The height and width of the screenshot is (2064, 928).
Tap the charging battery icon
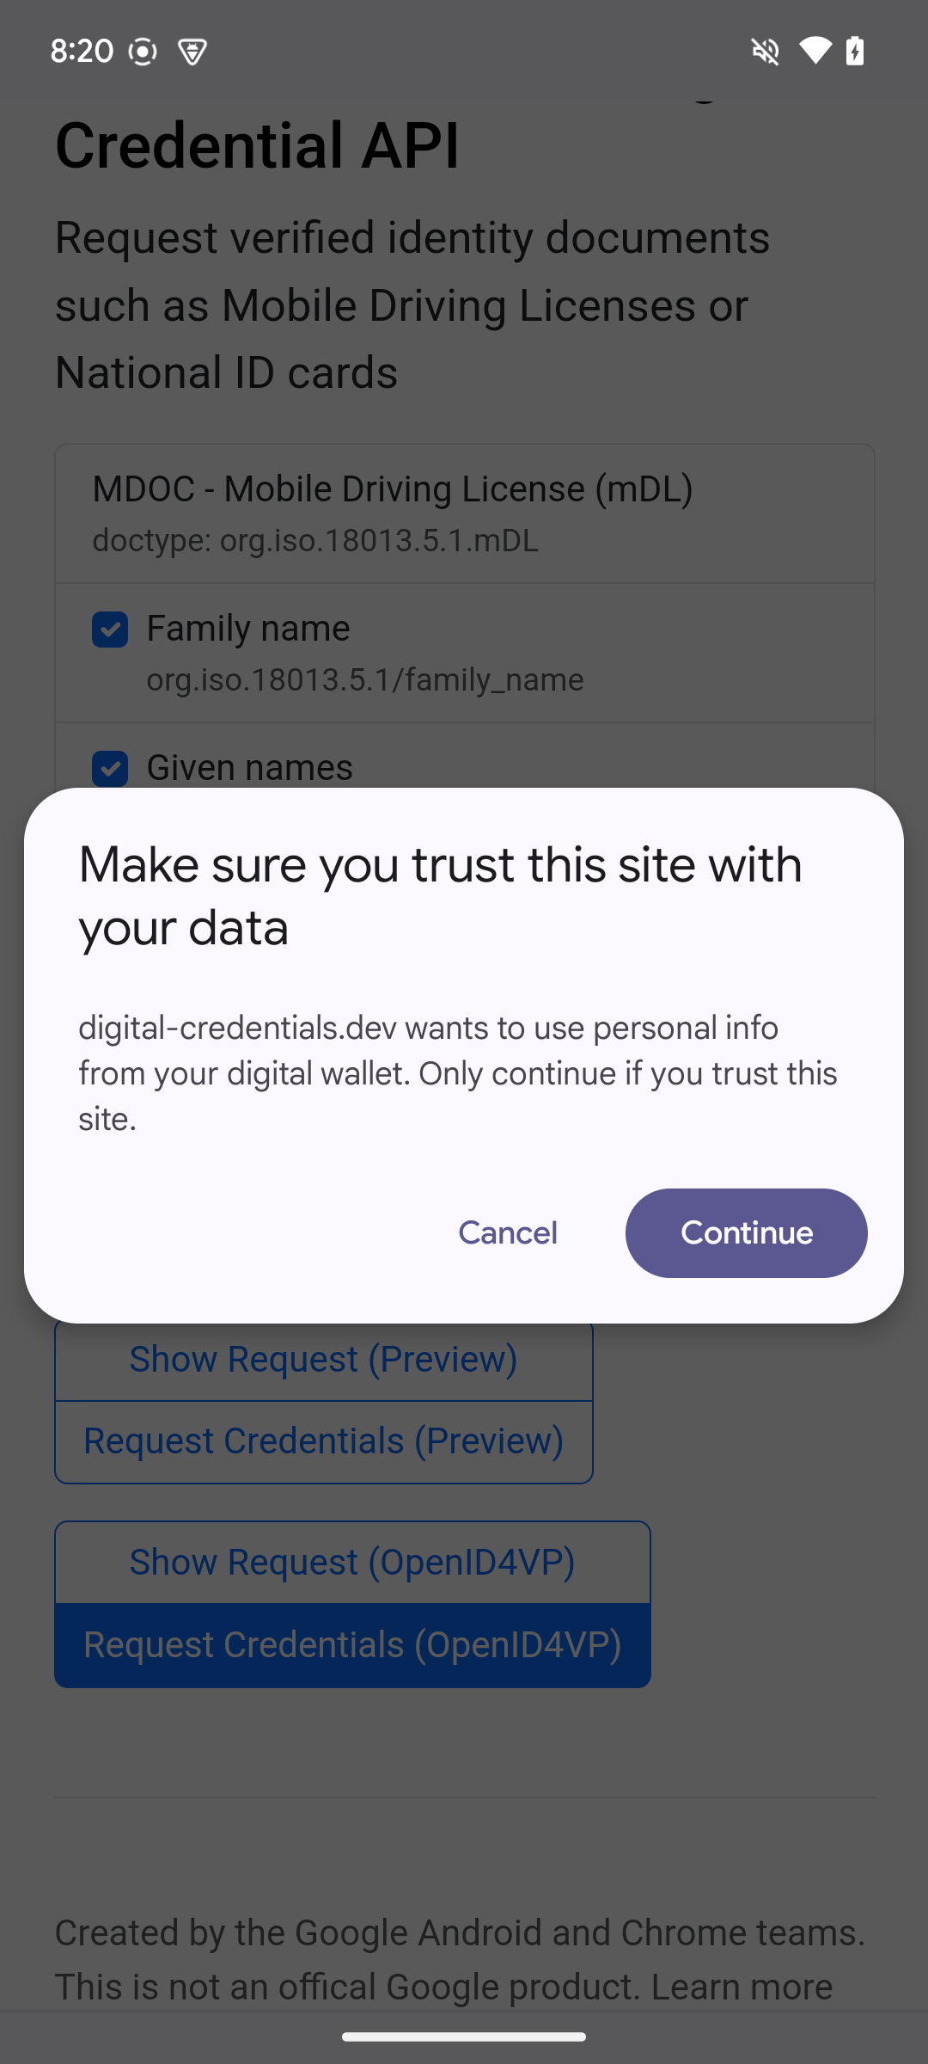pyautogui.click(x=856, y=51)
